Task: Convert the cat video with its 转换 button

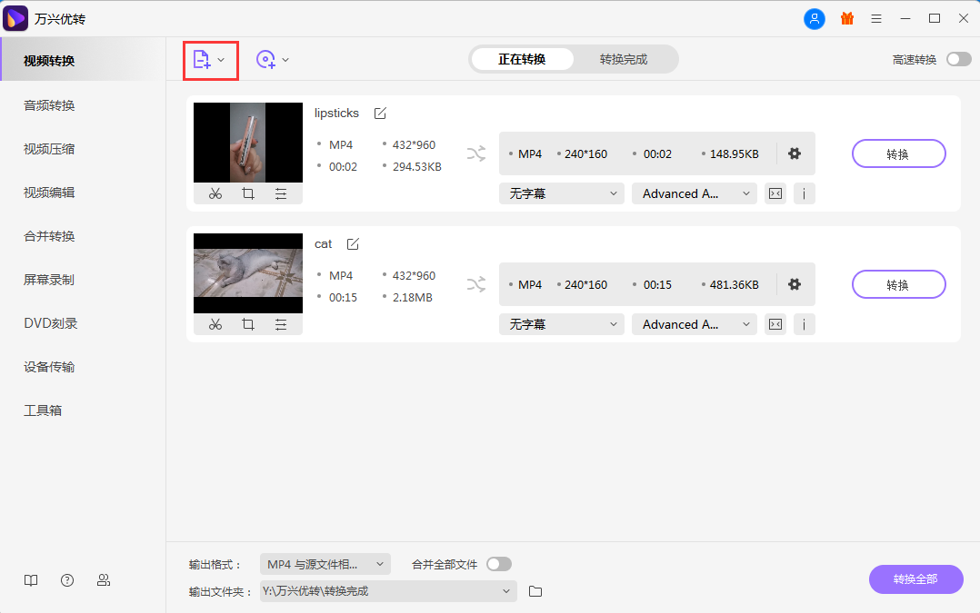Action: pos(898,284)
